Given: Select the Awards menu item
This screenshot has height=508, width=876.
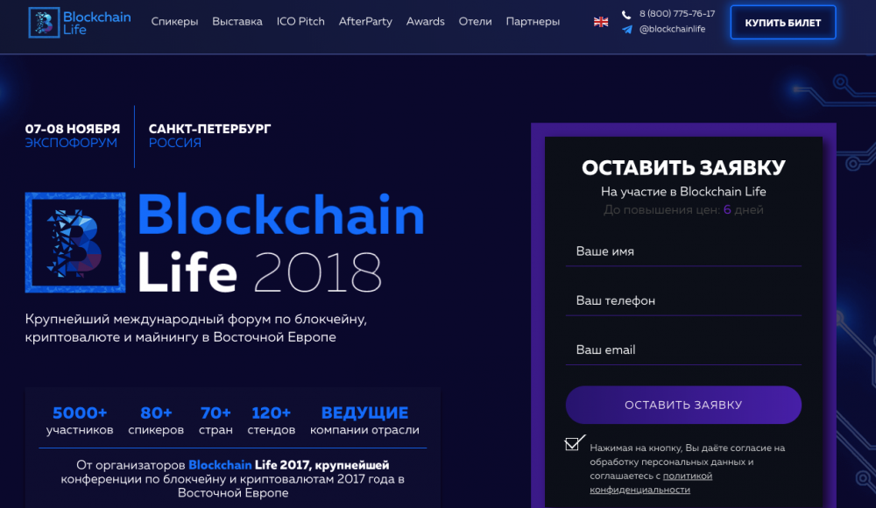Looking at the screenshot, I should pyautogui.click(x=425, y=22).
